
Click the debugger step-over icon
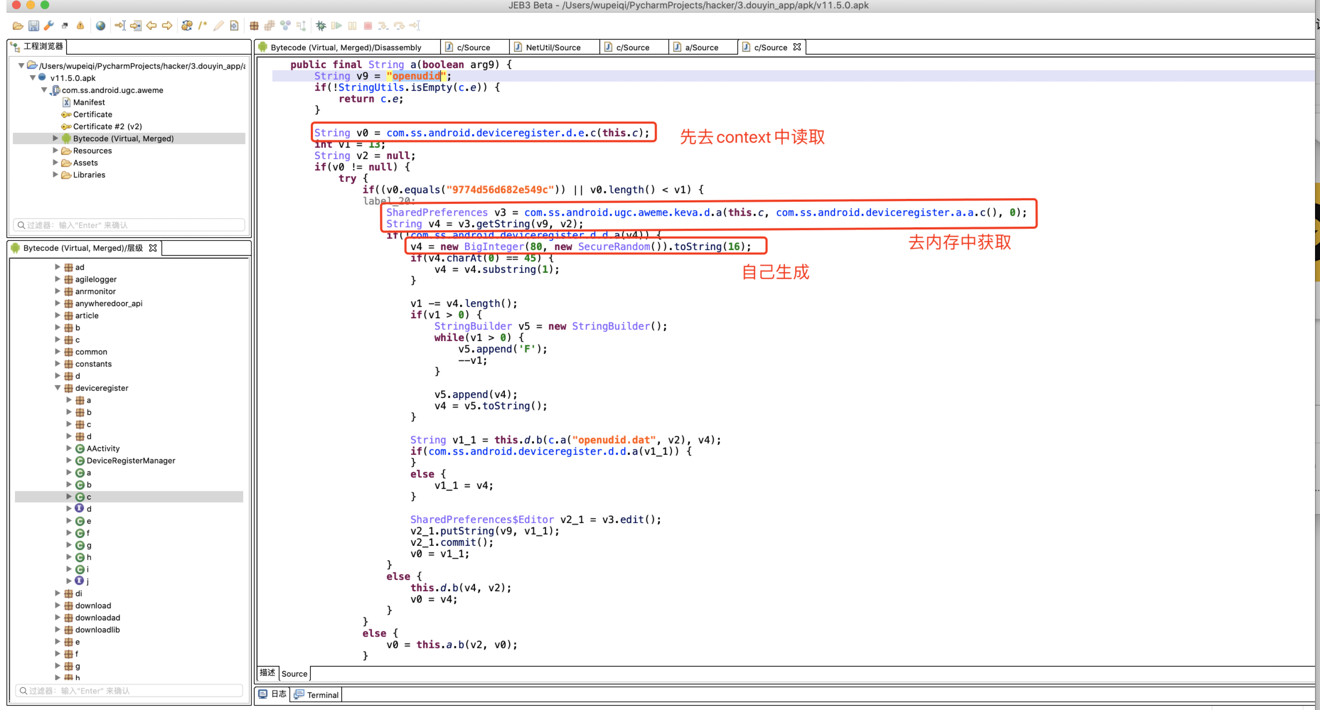(x=399, y=26)
